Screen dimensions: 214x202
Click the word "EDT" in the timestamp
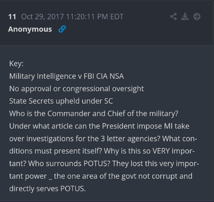(117, 17)
